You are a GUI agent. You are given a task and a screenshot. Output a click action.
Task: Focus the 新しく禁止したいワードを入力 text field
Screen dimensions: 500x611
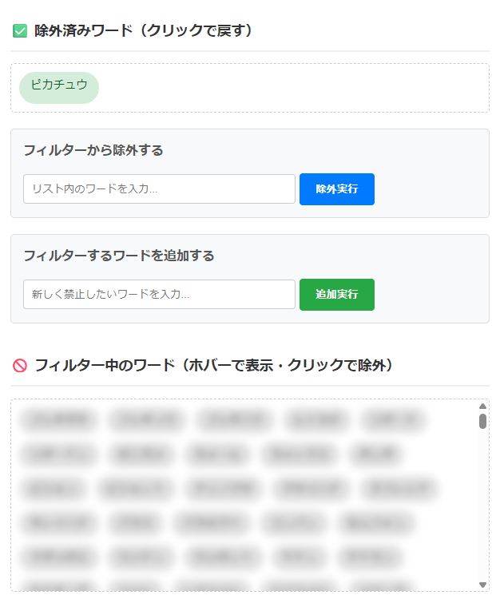click(159, 295)
